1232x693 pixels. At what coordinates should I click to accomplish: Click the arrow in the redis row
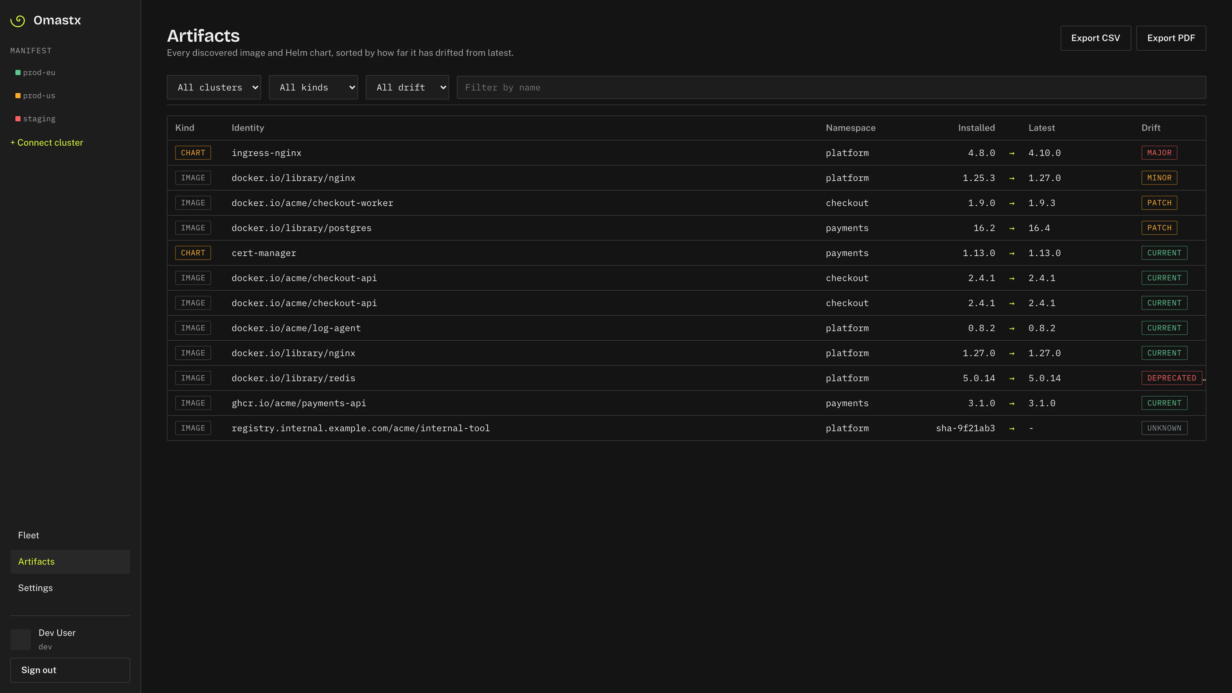(1012, 379)
